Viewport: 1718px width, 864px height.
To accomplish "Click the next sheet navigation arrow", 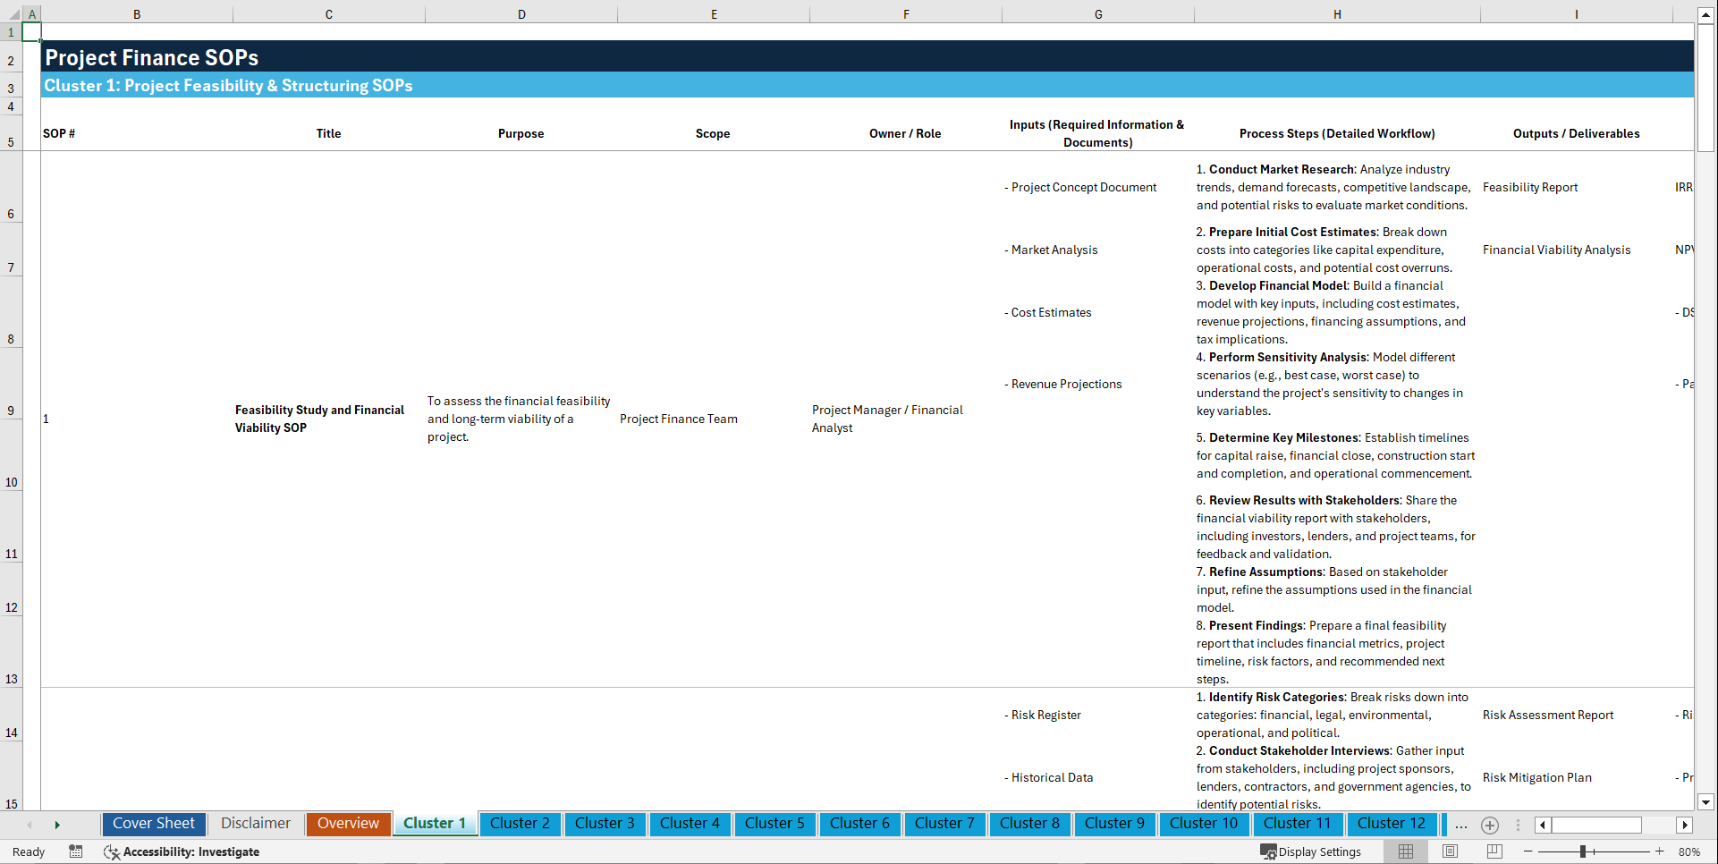I will (57, 824).
